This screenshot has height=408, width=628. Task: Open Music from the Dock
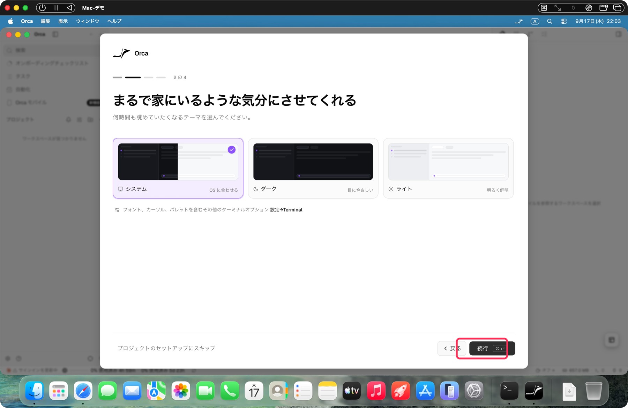pyautogui.click(x=376, y=391)
